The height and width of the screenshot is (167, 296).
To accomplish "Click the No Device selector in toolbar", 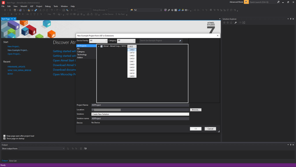I will point(108,14).
